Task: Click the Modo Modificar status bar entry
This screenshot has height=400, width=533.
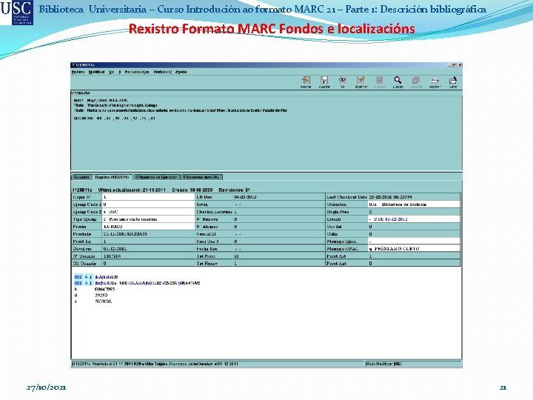Action: [x=413, y=364]
